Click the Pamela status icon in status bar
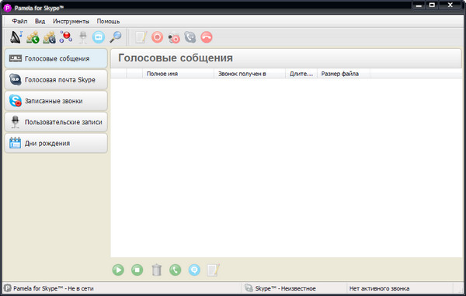466x296 pixels. point(8,288)
